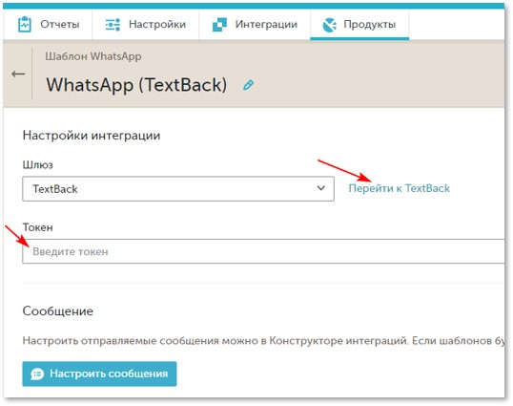The height and width of the screenshot is (406, 513).
Task: Select the Продукты tab
Action: tap(359, 25)
